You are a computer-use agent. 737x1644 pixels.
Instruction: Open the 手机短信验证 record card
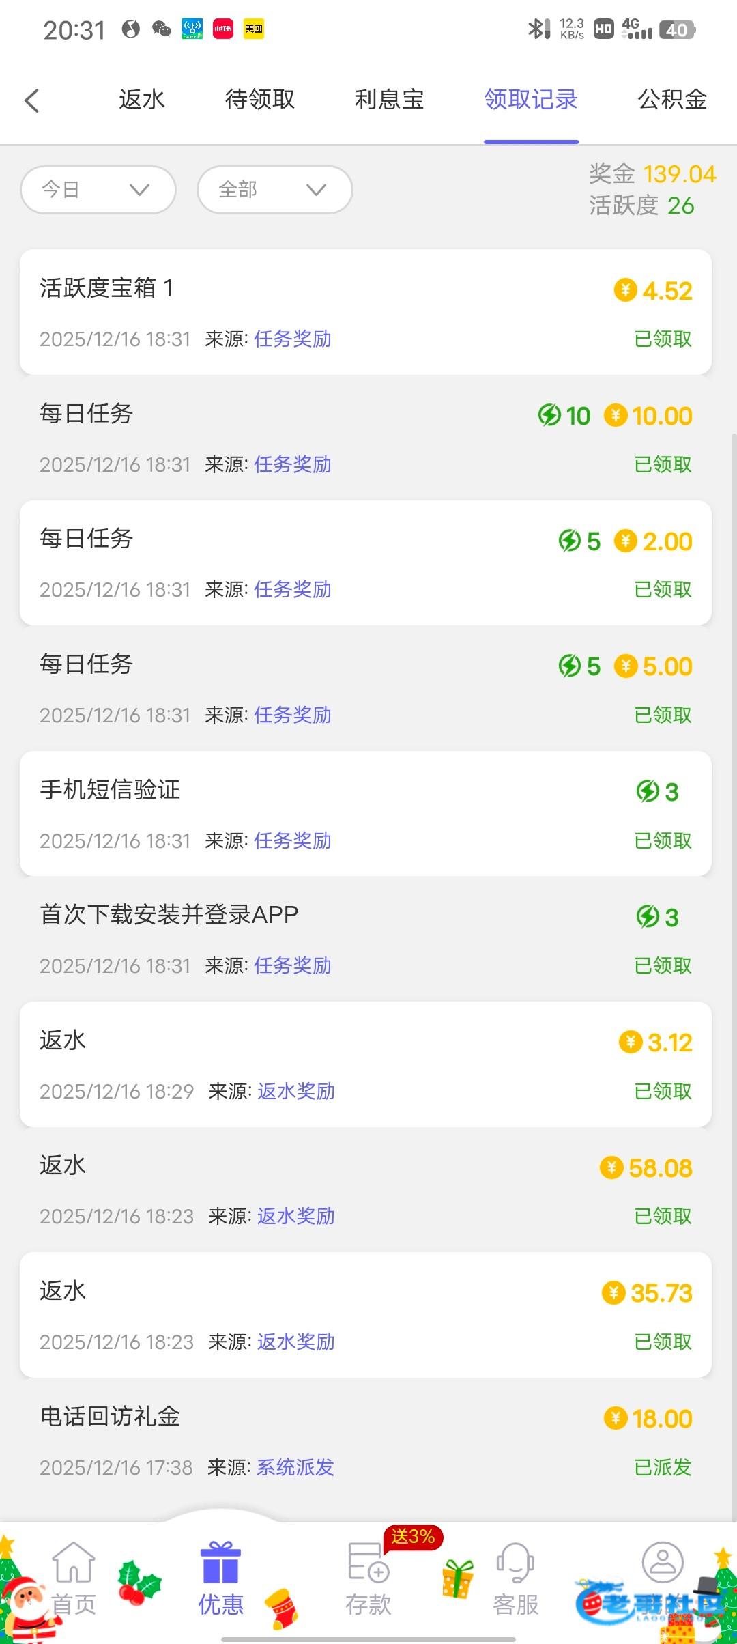pyautogui.click(x=366, y=813)
